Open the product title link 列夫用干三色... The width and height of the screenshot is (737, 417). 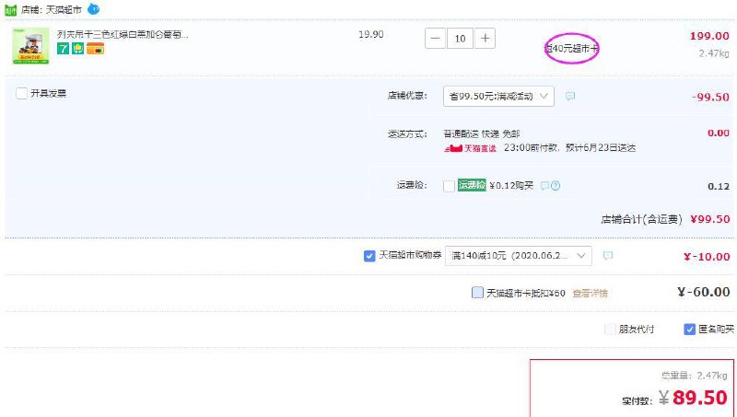click(123, 34)
